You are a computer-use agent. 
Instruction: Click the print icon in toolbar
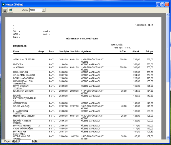5,10
